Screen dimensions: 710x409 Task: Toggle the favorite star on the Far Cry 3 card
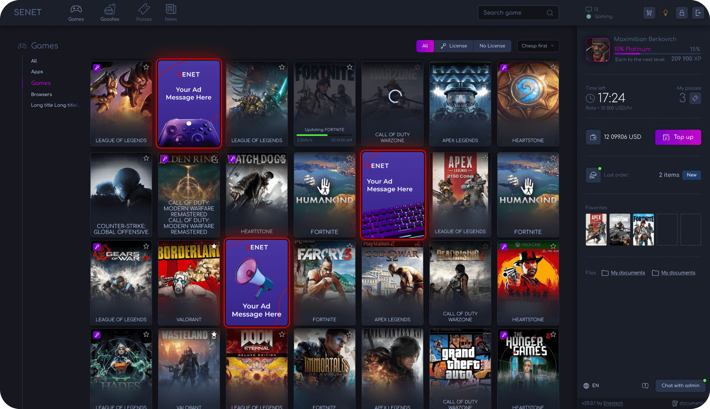tap(349, 246)
